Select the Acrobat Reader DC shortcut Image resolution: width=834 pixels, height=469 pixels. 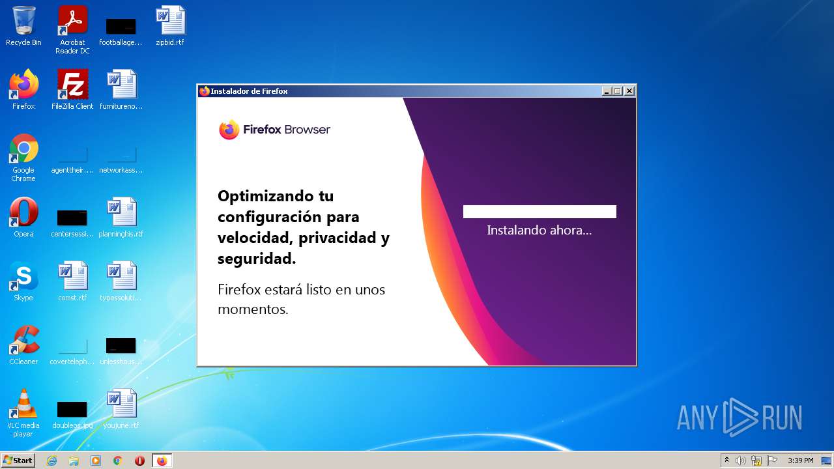tap(72, 30)
